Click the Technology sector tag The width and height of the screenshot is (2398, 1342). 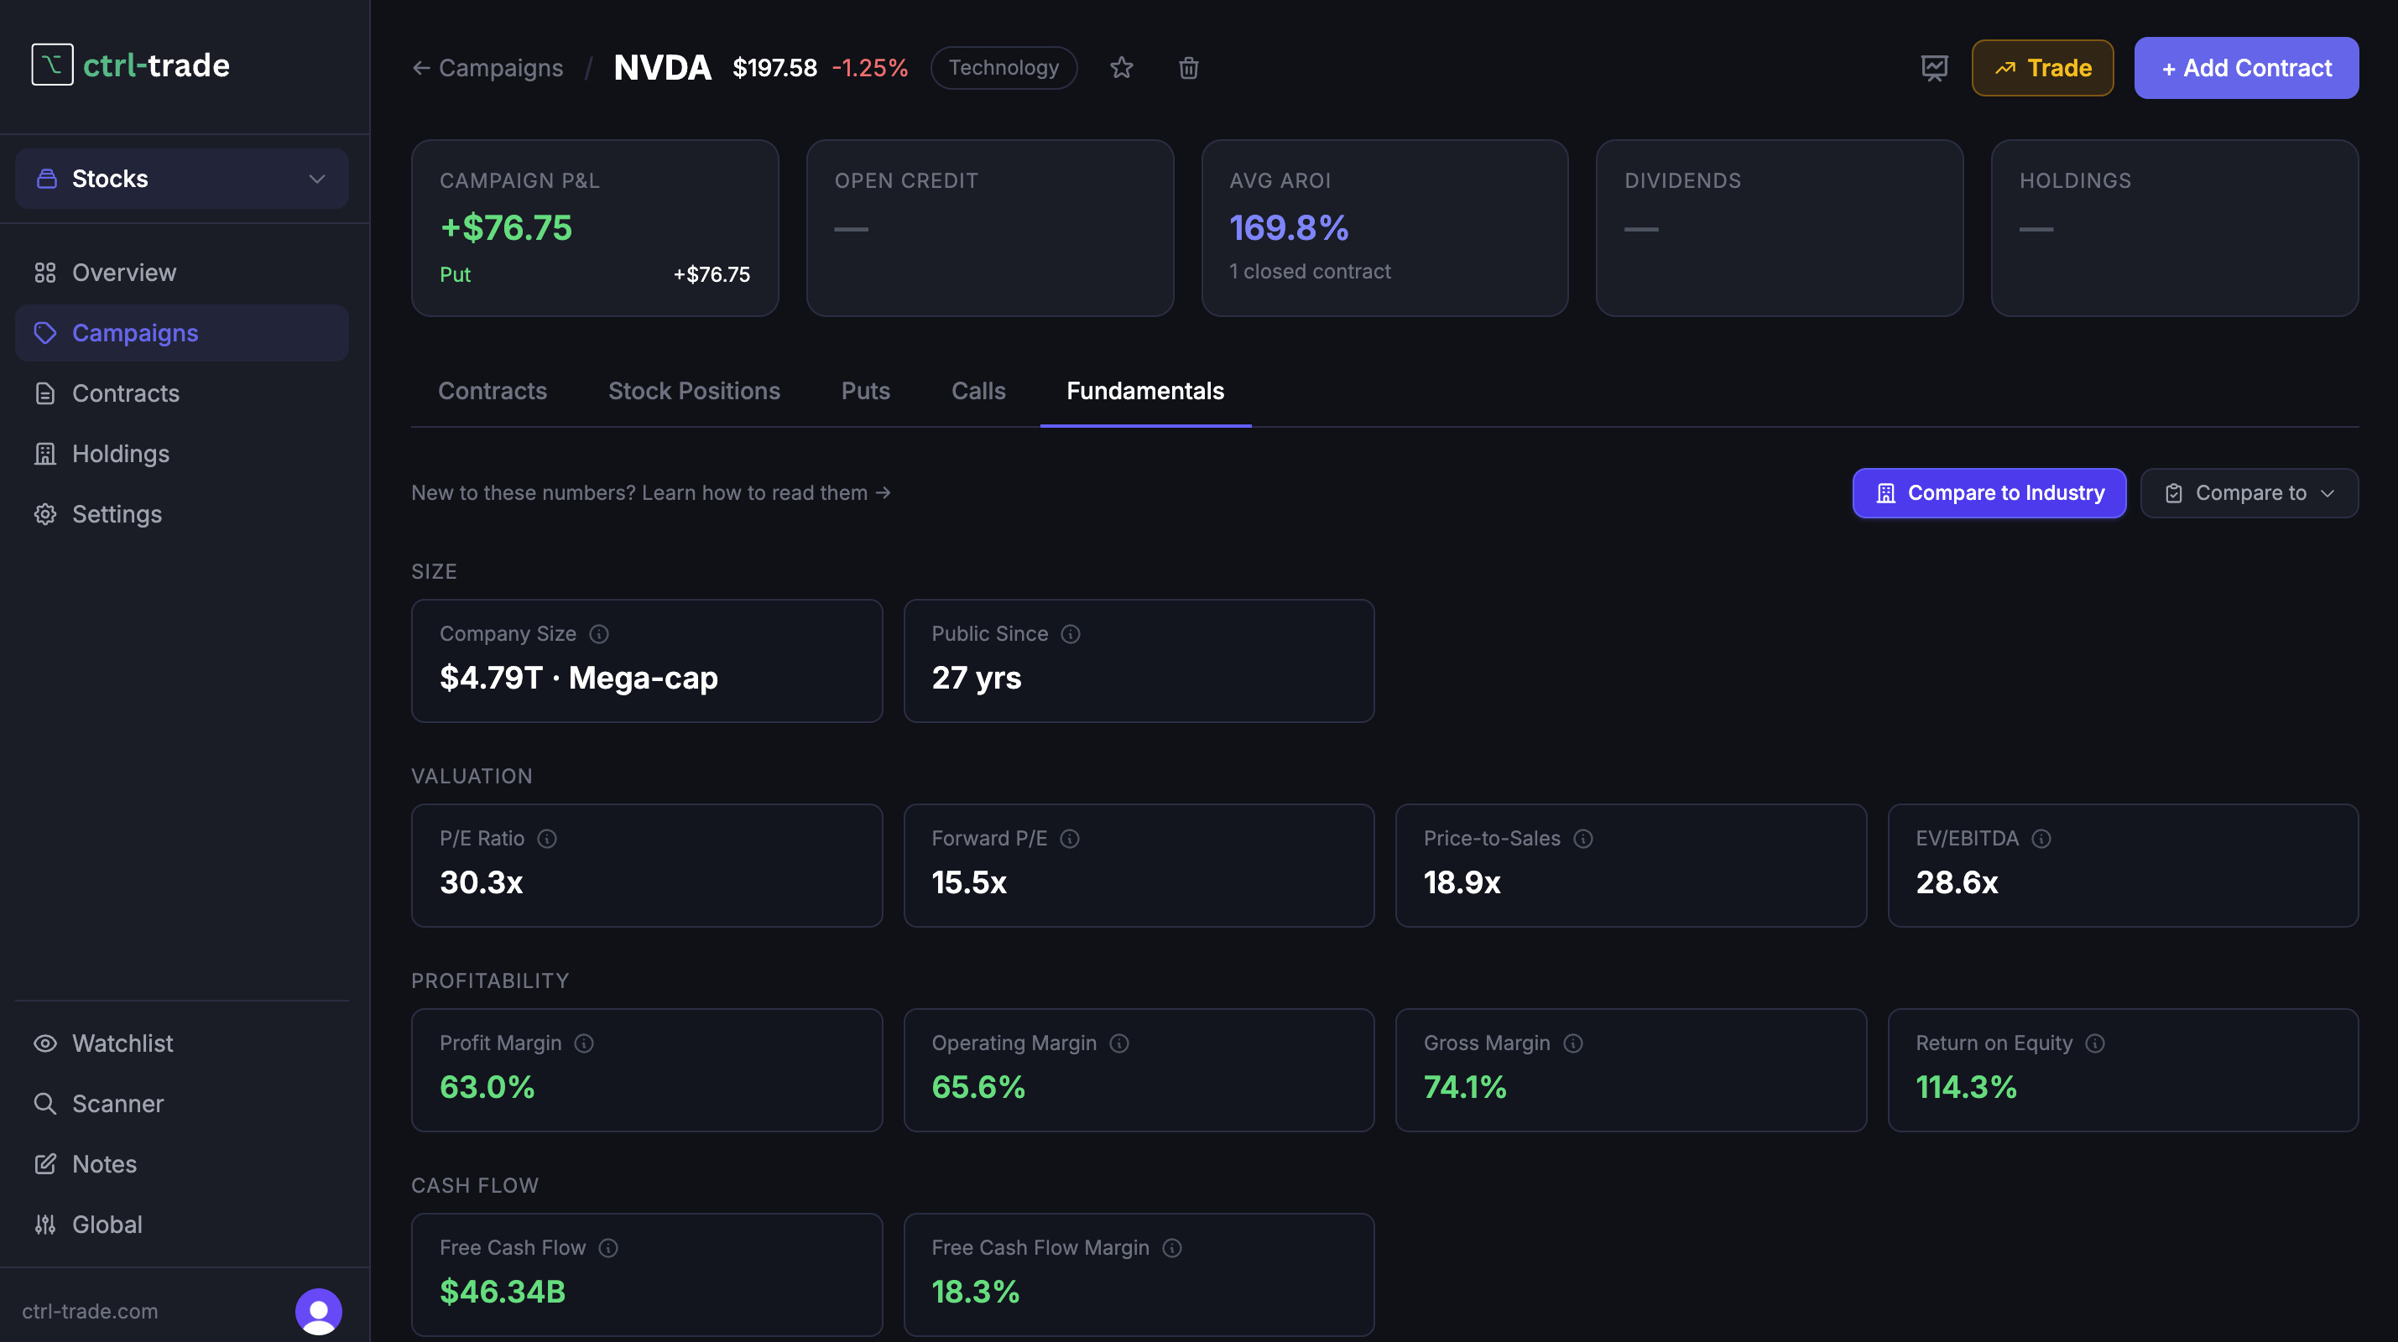1004,68
